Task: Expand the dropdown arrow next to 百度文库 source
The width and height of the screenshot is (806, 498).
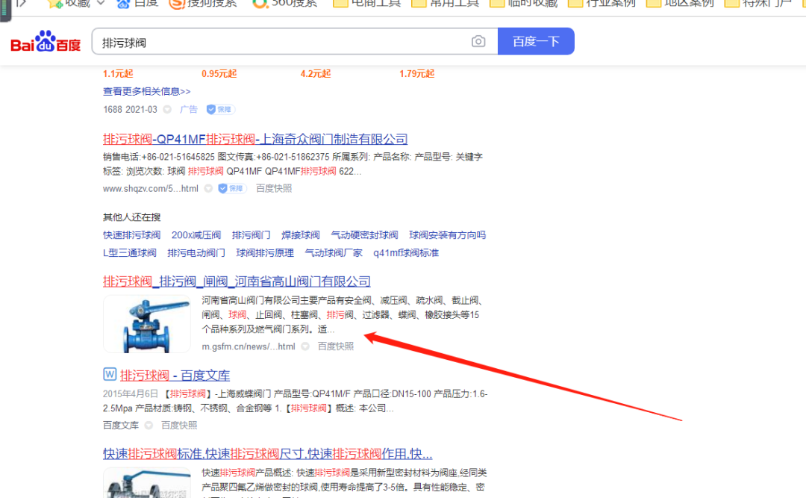Action: [149, 426]
